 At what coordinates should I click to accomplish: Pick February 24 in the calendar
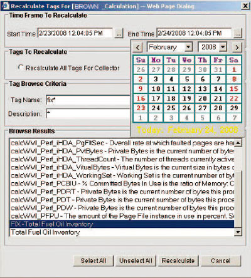point(156,108)
